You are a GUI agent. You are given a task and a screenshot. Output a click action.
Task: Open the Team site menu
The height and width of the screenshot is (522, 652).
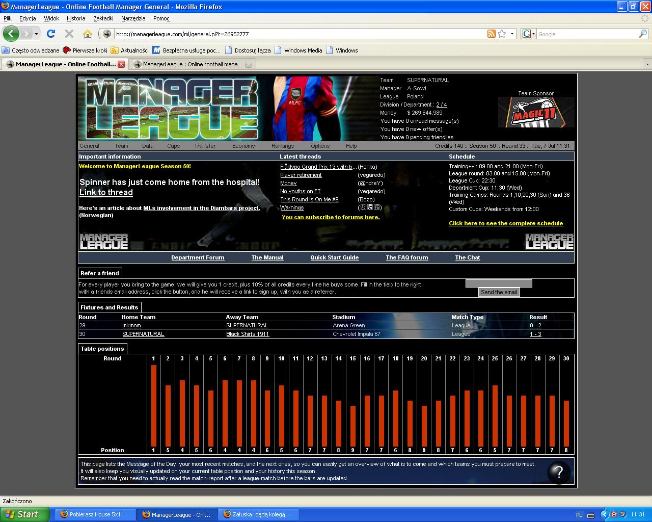[x=121, y=146]
